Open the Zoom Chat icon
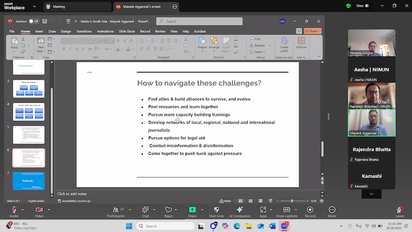The image size is (412, 232). [145, 210]
